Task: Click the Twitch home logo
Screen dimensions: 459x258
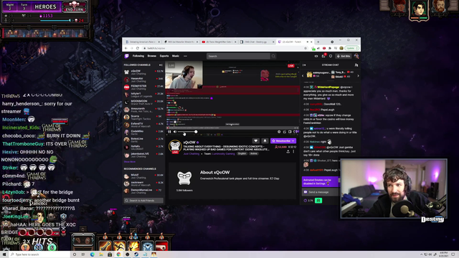Action: (x=127, y=56)
